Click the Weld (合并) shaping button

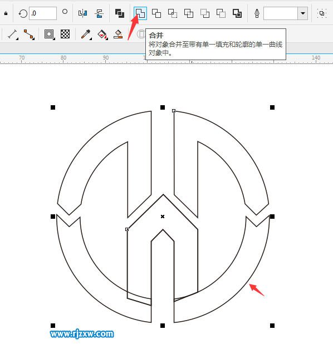[140, 13]
